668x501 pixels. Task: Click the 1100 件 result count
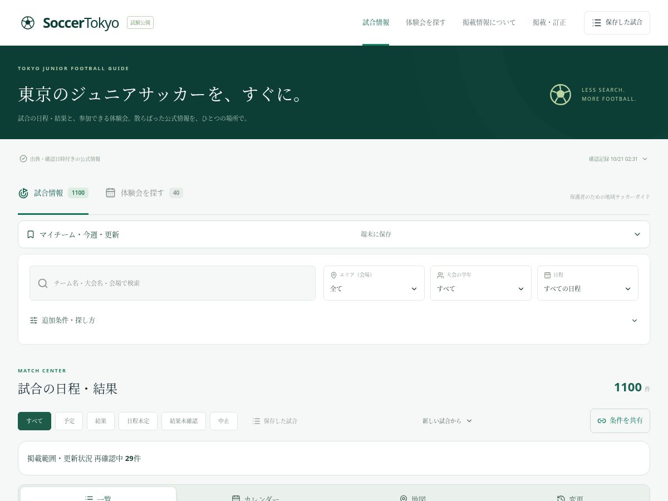pyautogui.click(x=632, y=387)
